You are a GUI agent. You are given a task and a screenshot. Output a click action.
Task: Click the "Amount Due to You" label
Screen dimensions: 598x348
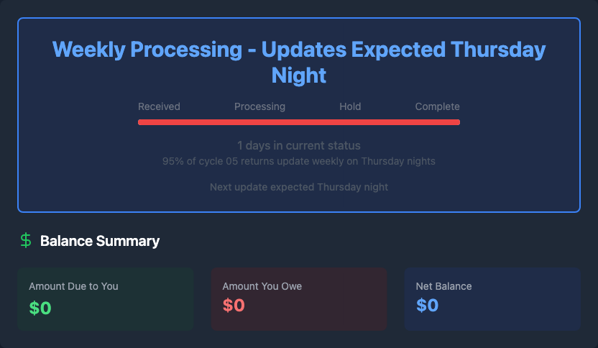tap(73, 286)
